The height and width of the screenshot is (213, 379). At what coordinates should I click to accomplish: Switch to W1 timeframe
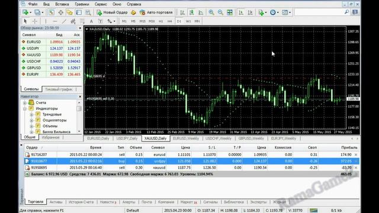(188, 21)
